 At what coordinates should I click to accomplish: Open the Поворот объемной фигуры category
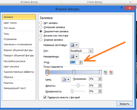(x=19, y=55)
